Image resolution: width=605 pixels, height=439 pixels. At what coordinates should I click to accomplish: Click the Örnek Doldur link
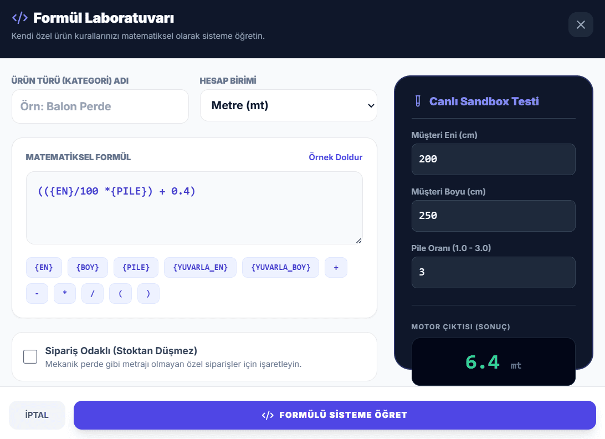point(335,157)
